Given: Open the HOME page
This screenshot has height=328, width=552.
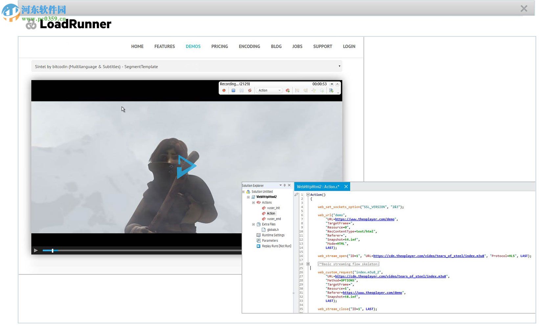Looking at the screenshot, I should coord(137,47).
